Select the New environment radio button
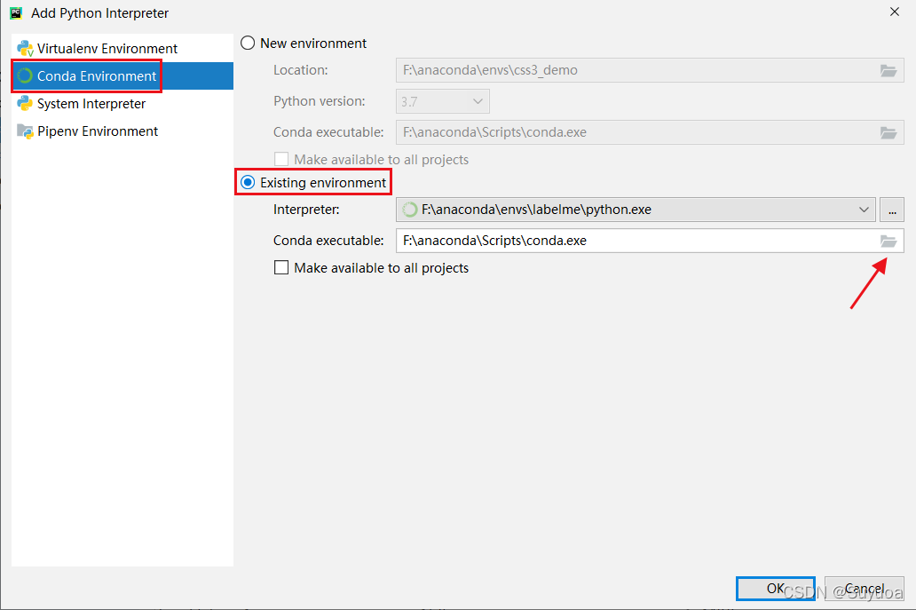The height and width of the screenshot is (610, 916). point(248,43)
